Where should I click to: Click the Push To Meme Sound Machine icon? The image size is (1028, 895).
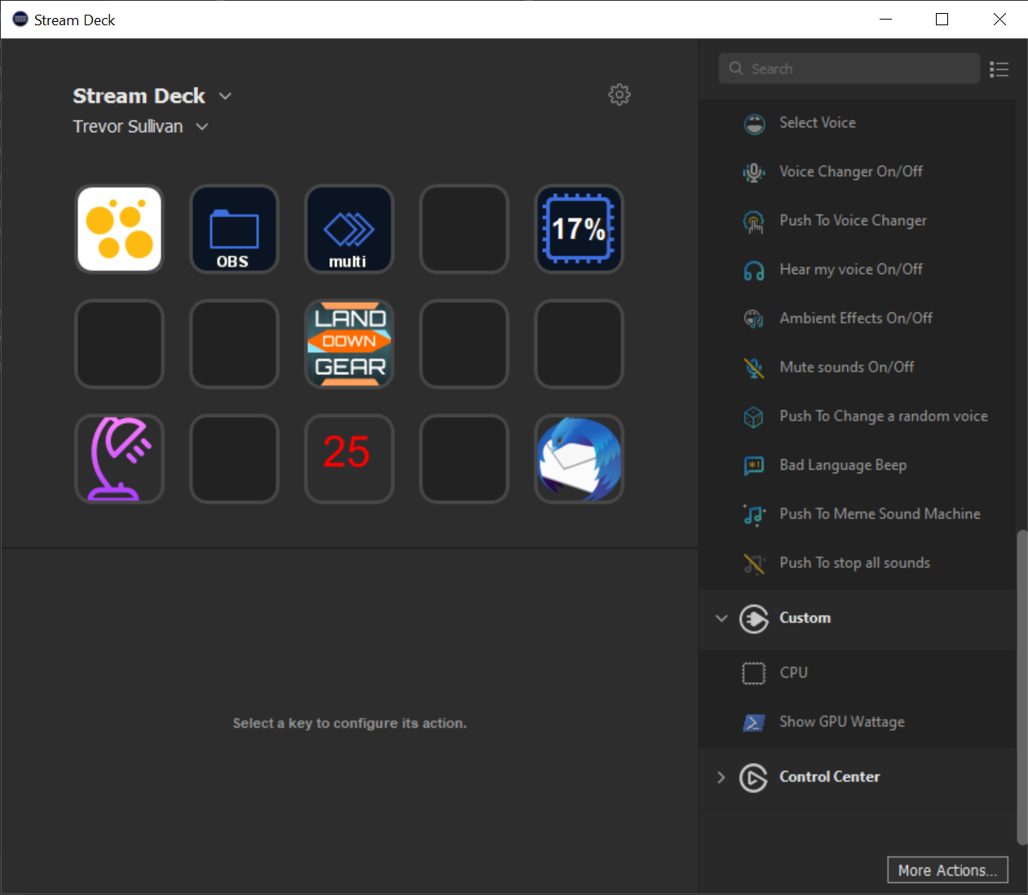754,514
